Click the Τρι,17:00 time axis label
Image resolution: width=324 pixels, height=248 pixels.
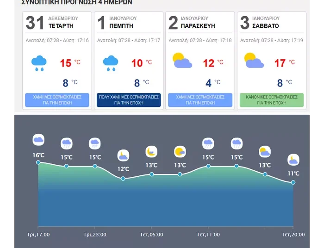point(38,235)
